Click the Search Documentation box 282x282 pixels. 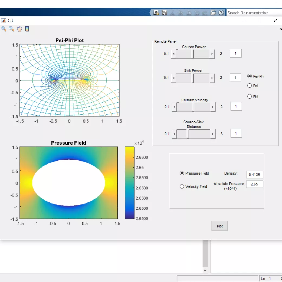pyautogui.click(x=254, y=13)
